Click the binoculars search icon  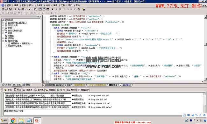pyautogui.click(x=84, y=9)
